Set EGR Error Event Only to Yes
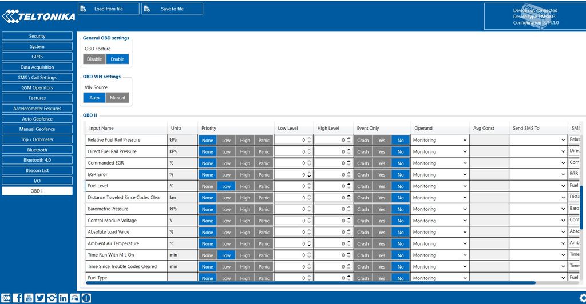The height and width of the screenshot is (304, 586). pos(382,174)
